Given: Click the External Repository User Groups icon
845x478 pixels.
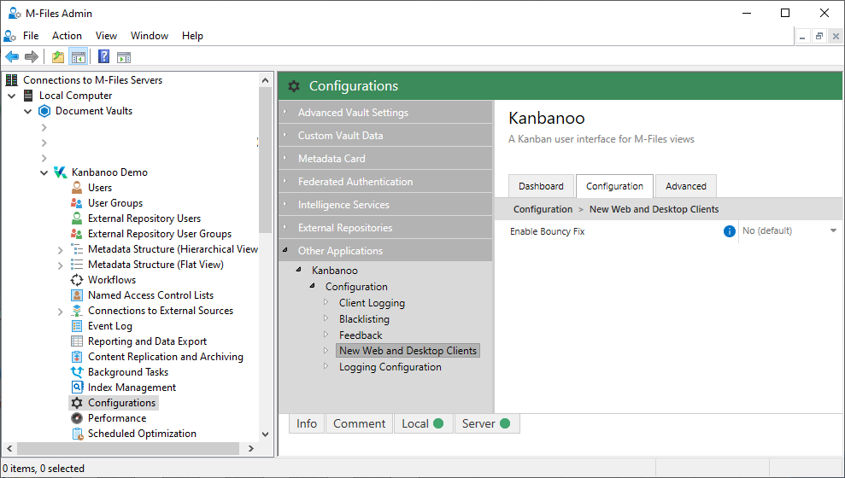Looking at the screenshot, I should point(77,234).
